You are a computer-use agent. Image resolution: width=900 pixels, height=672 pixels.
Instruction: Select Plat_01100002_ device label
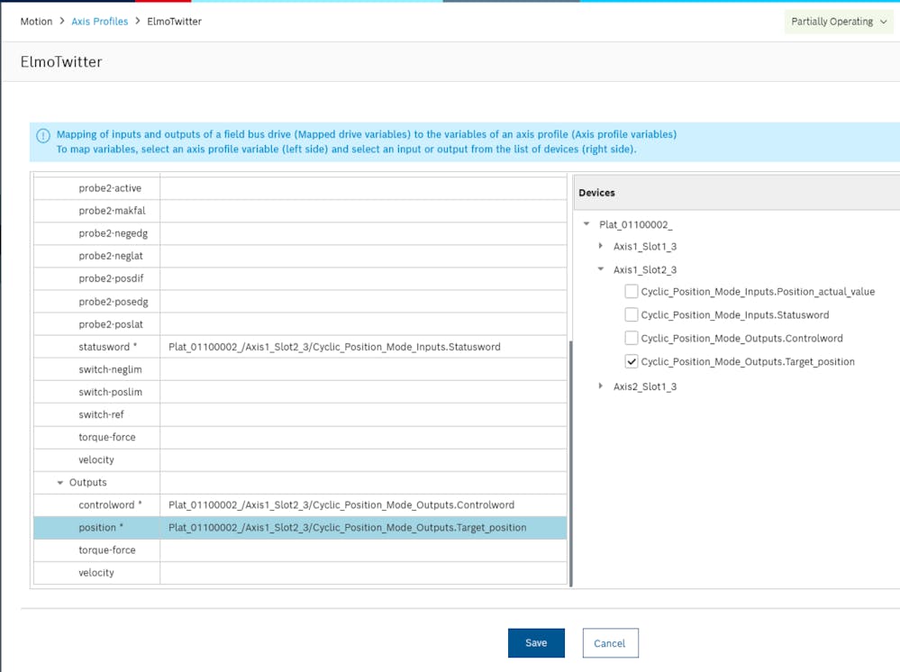point(635,224)
